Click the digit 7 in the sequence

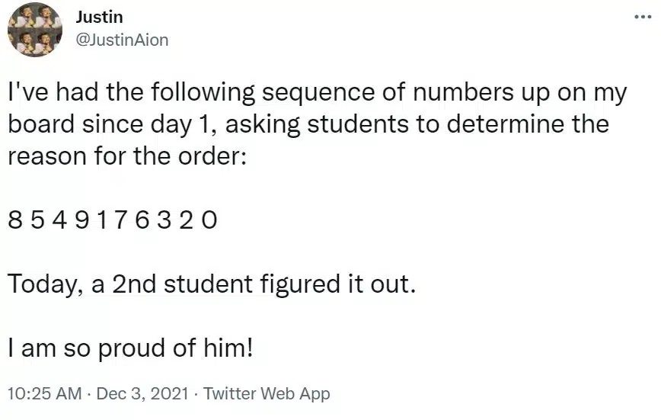pyautogui.click(x=120, y=220)
